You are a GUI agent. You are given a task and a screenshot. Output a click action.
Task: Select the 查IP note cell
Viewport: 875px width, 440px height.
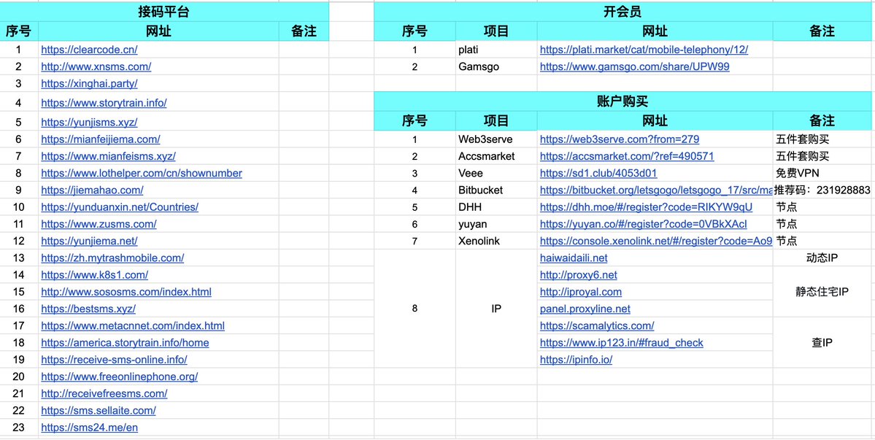pyautogui.click(x=822, y=342)
